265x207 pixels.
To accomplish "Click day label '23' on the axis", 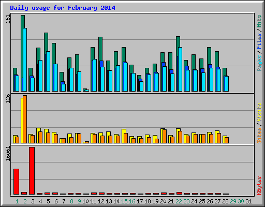I will [x=186, y=201].
